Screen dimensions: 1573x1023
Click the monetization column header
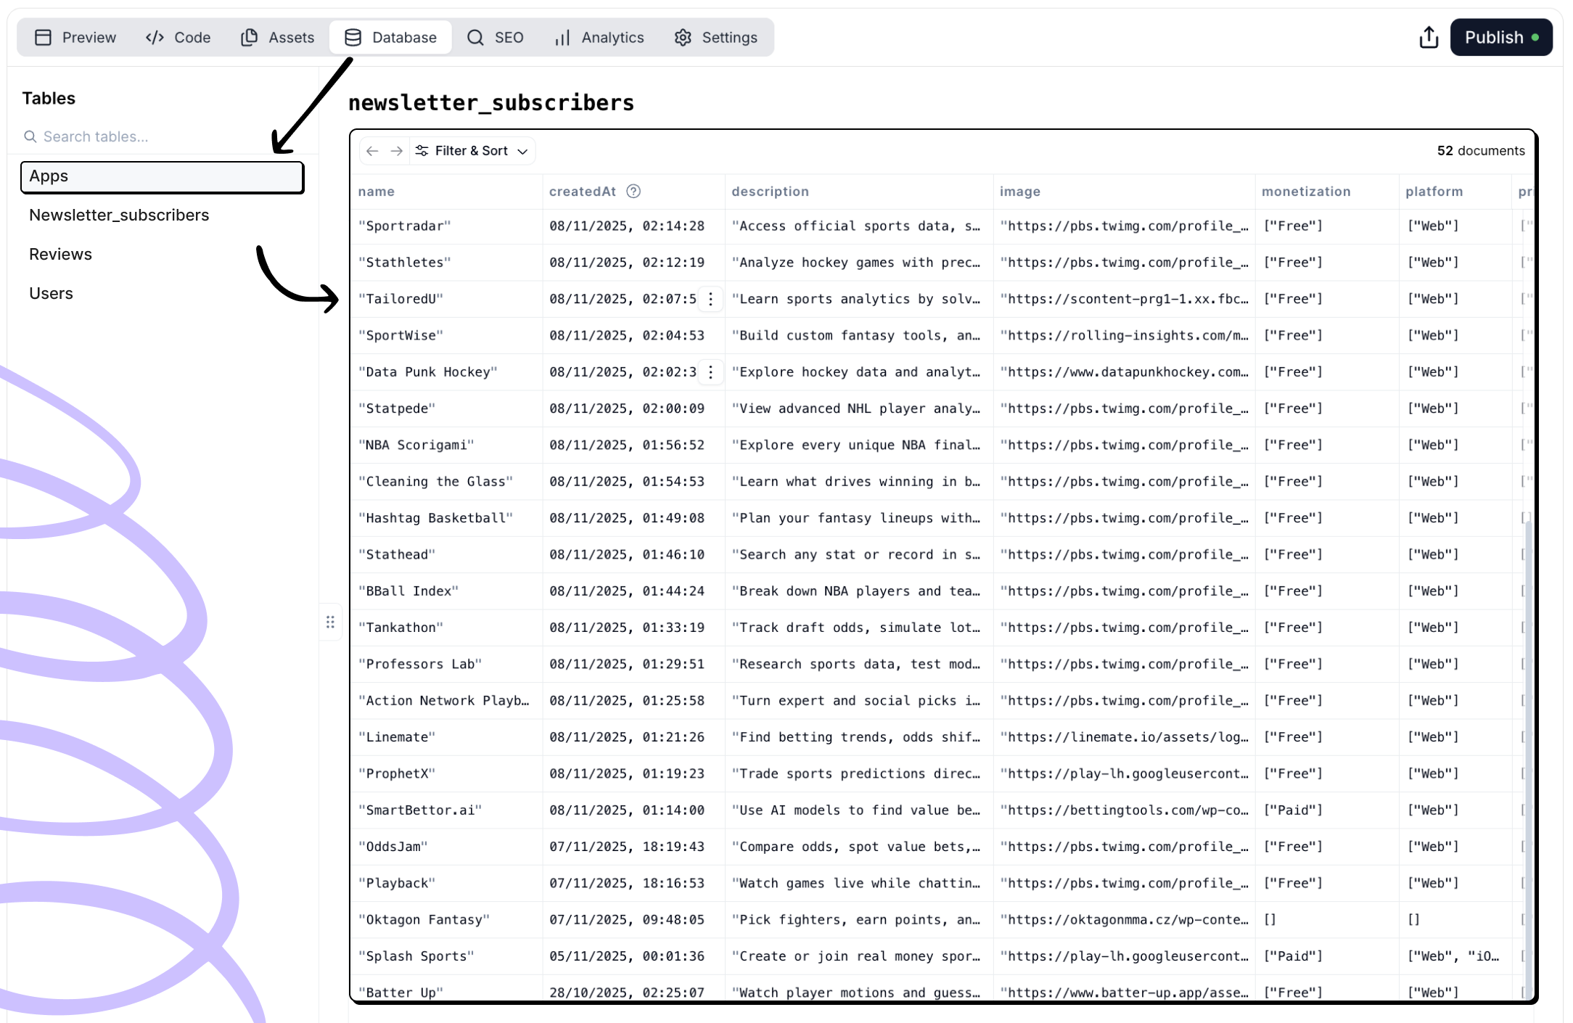pyautogui.click(x=1305, y=192)
